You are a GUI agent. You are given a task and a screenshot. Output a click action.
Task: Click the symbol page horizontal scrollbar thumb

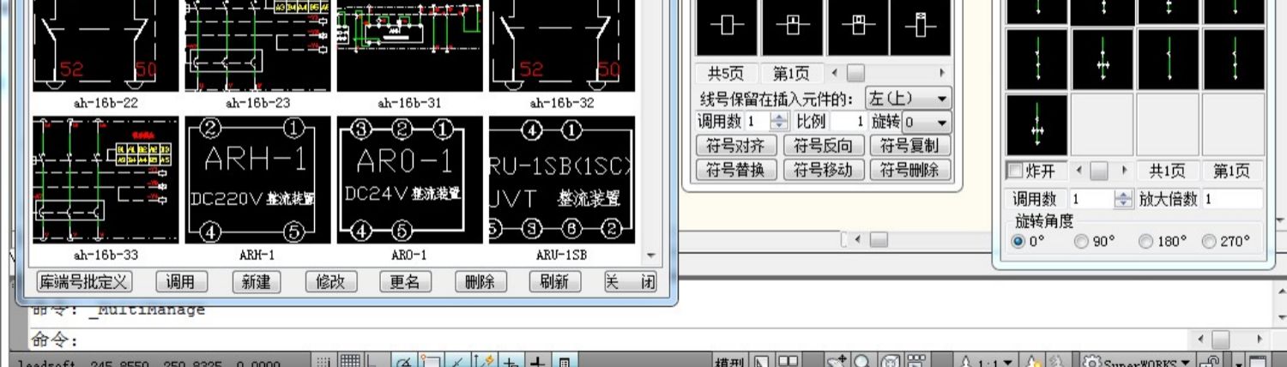coord(856,74)
